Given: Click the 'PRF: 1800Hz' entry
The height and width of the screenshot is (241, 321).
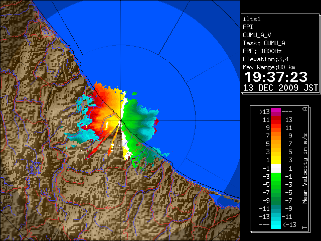Looking at the screenshot, I should click(262, 51).
